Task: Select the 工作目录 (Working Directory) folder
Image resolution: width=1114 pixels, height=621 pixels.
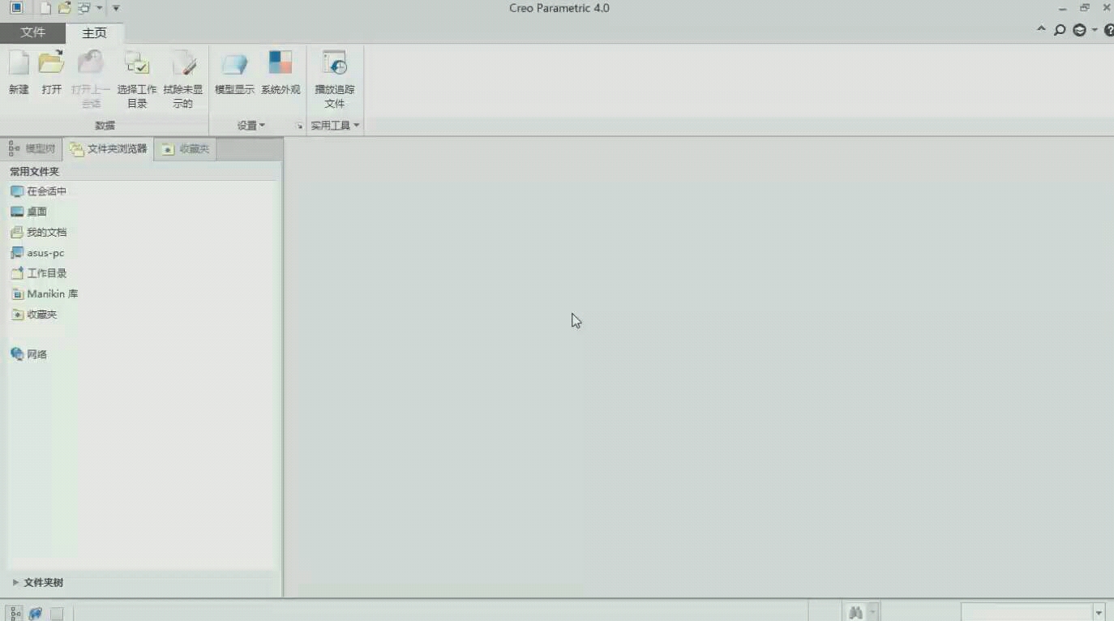Action: pos(46,273)
